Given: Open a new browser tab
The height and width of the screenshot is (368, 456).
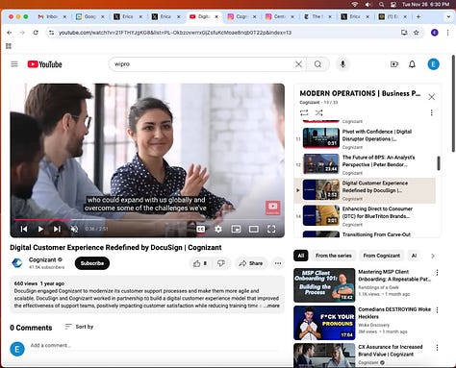Looking at the screenshot, I should pyautogui.click(x=418, y=16).
